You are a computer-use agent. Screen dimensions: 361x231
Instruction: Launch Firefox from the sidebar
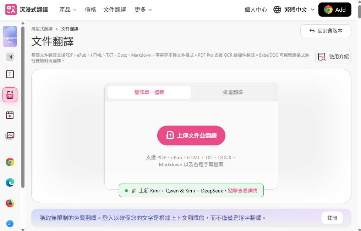(x=10, y=203)
